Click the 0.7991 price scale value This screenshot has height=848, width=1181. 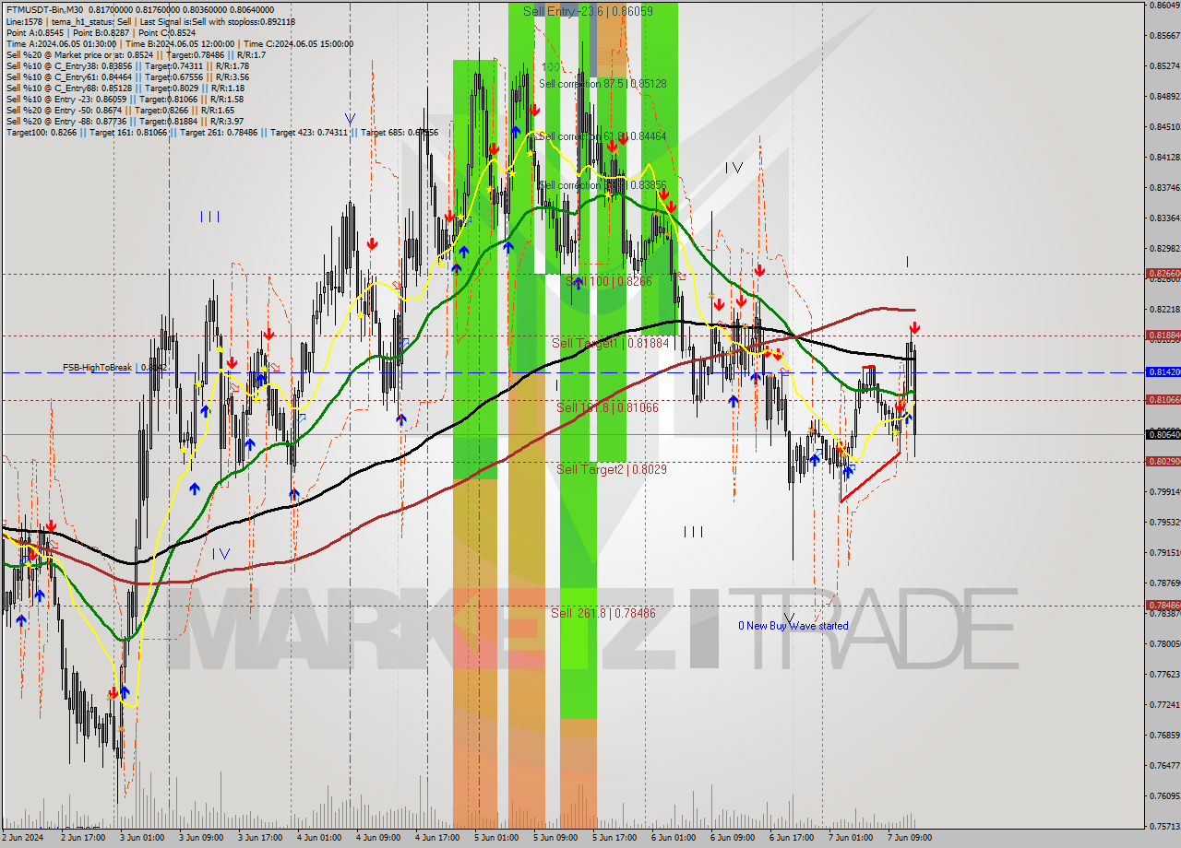1164,492
